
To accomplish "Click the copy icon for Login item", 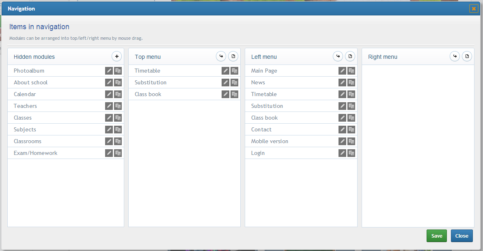I will pos(351,153).
